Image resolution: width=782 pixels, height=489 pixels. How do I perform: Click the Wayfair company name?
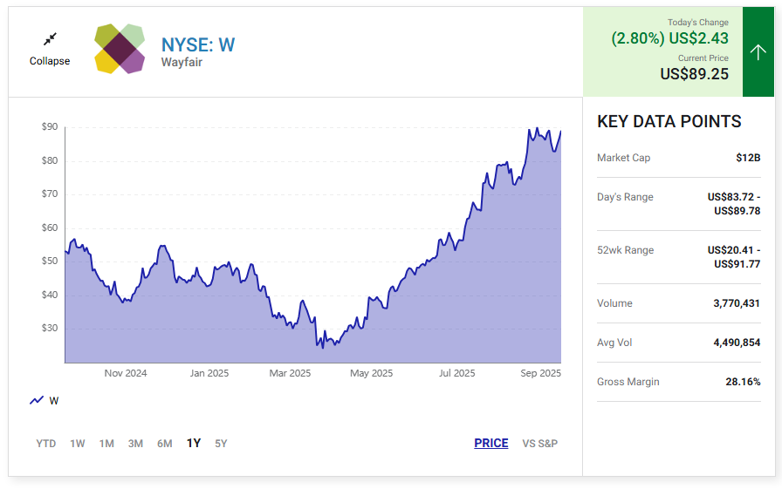(182, 62)
